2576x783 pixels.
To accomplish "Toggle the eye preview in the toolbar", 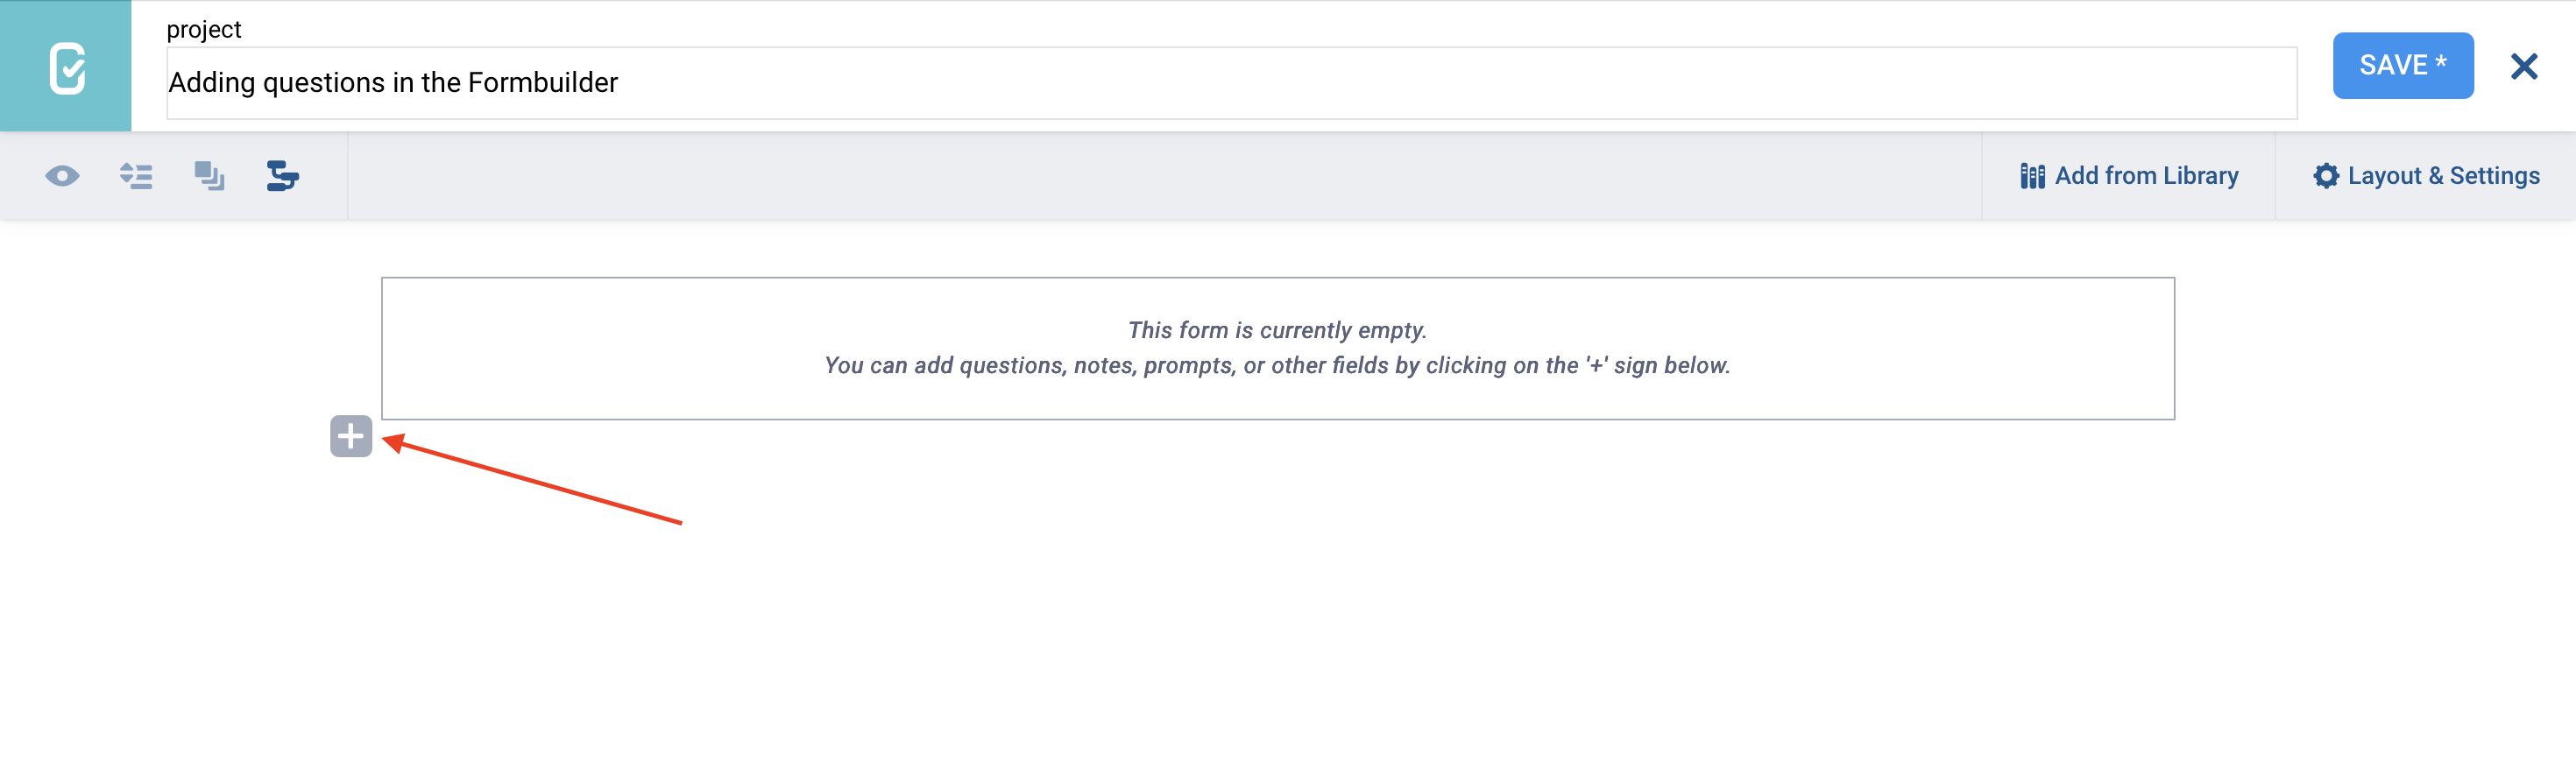I will coord(62,176).
